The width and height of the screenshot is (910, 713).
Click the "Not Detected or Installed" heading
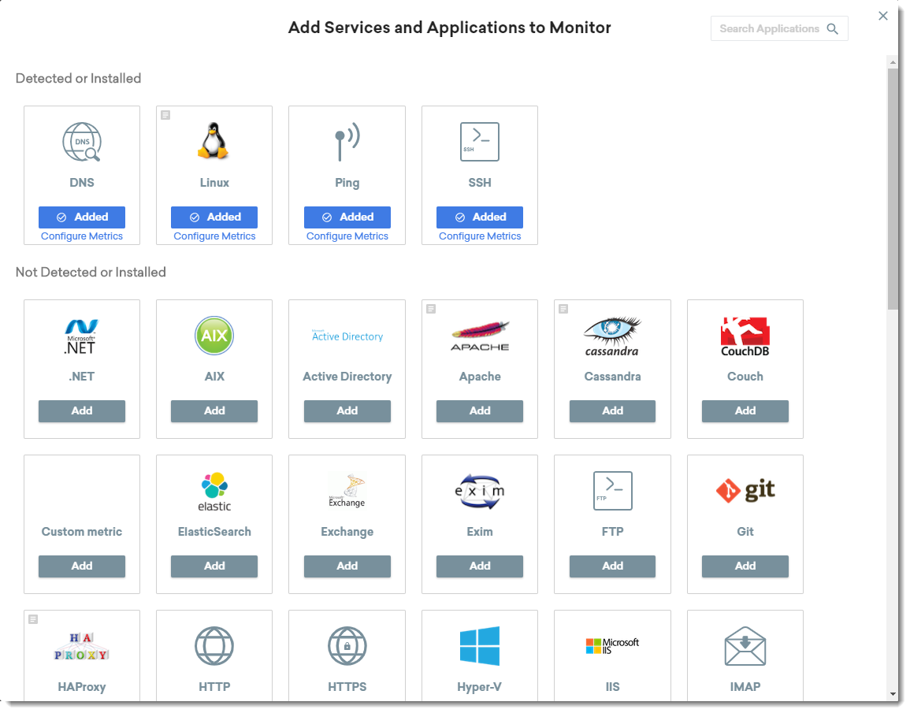(x=91, y=272)
